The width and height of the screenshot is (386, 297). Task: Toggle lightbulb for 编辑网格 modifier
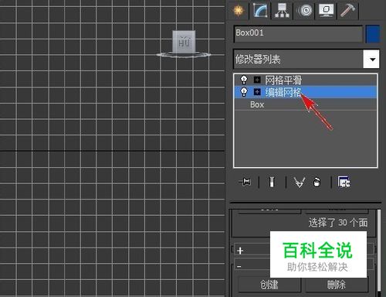coord(244,92)
